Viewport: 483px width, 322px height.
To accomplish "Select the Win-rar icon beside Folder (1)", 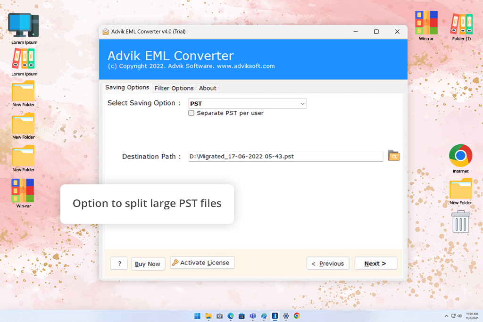I will tap(426, 23).
